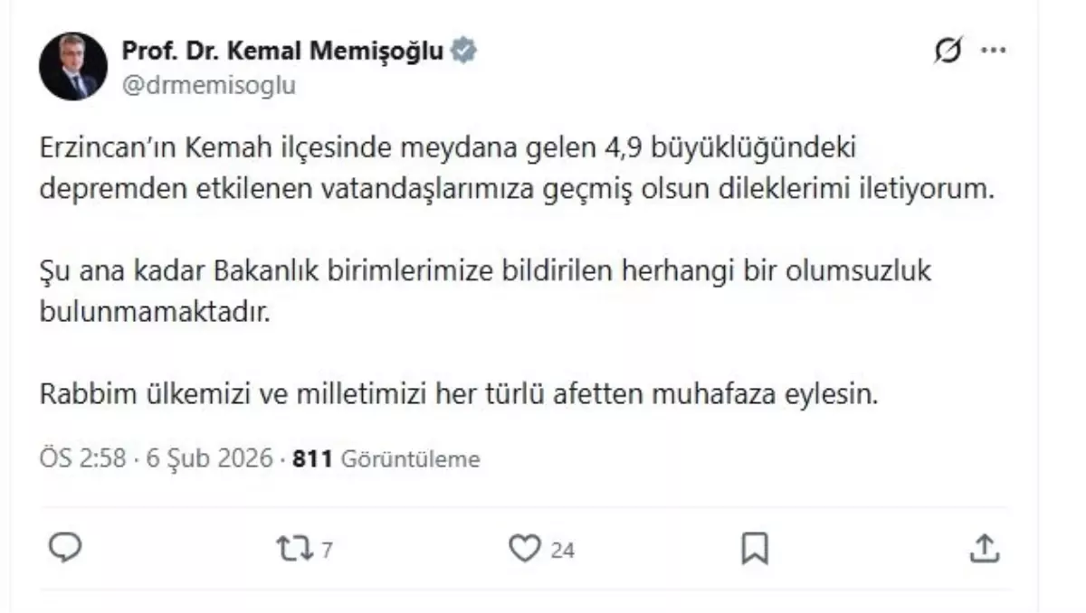Click the retweet count 7
This screenshot has height=613, width=1086.
(324, 547)
